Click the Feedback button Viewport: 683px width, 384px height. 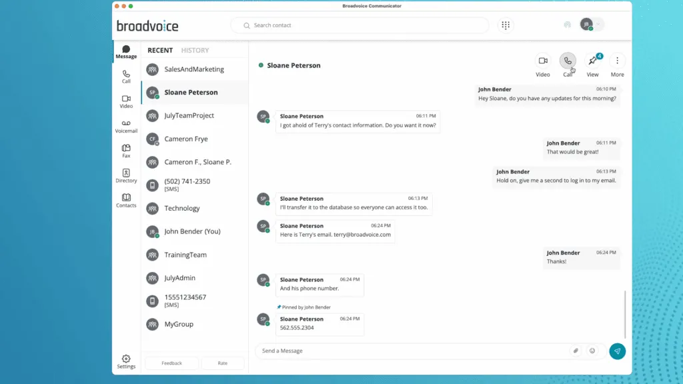[x=171, y=363]
